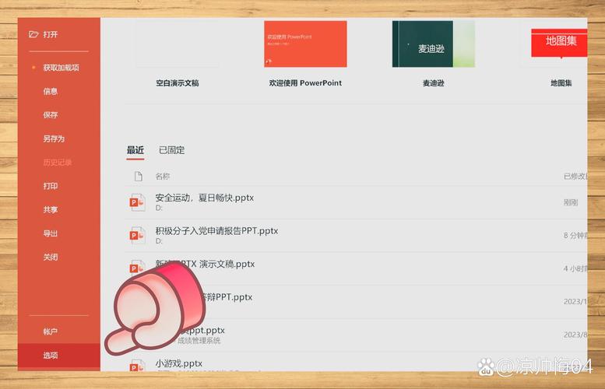Click the 欢迎使用 PowerPoint label

coord(305,83)
